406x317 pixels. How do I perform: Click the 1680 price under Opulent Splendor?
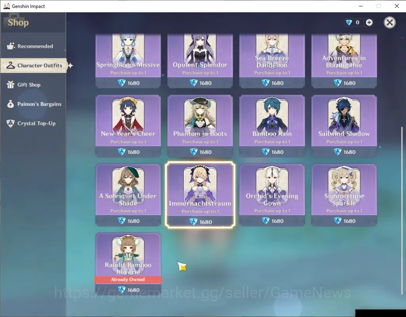[206, 83]
